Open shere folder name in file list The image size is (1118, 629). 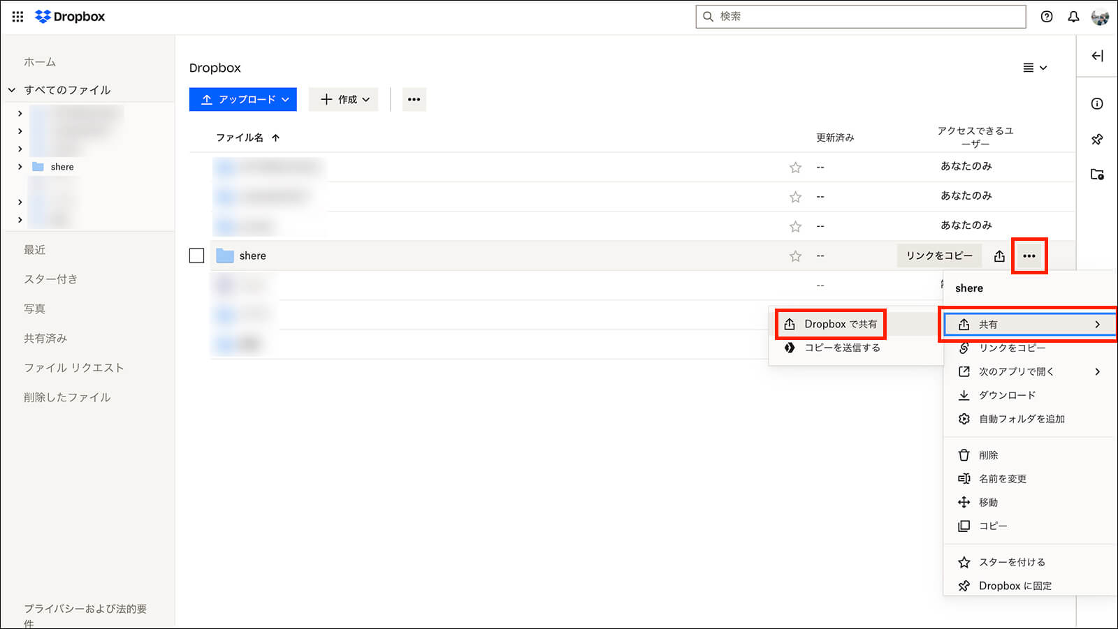click(x=253, y=256)
